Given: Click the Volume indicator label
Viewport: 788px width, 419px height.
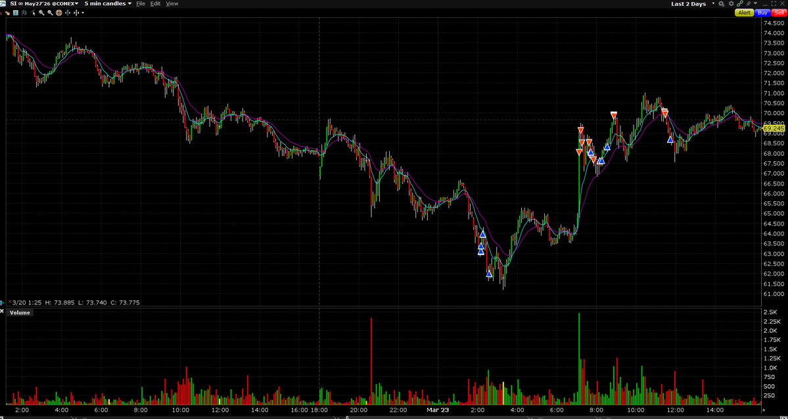Looking at the screenshot, I should pos(20,312).
